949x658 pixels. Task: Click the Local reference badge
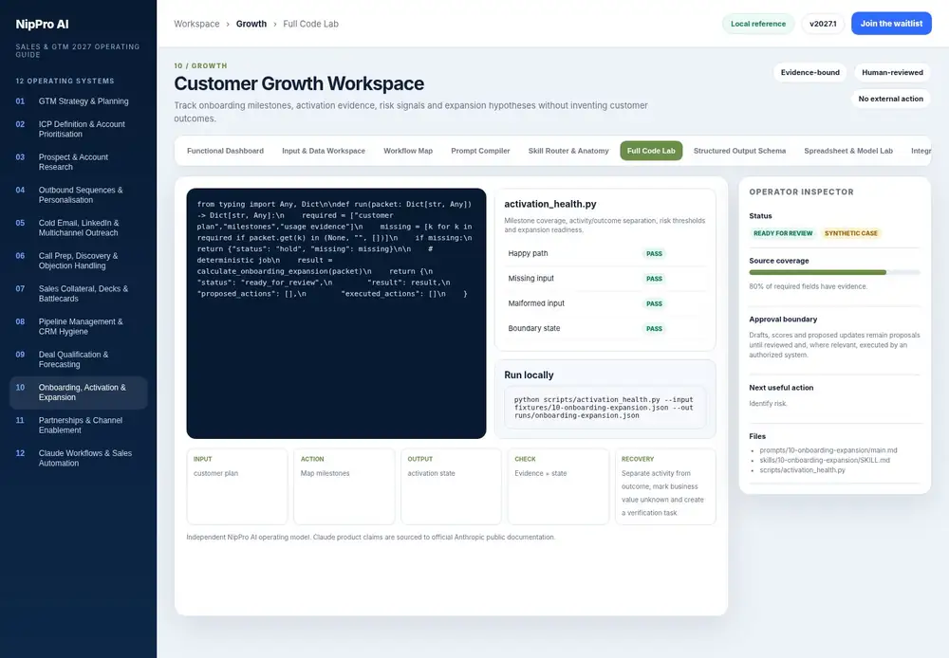[x=757, y=24]
